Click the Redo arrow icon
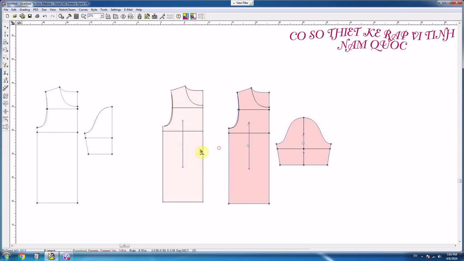Image resolution: width=464 pixels, height=261 pixels. pyautogui.click(x=53, y=16)
